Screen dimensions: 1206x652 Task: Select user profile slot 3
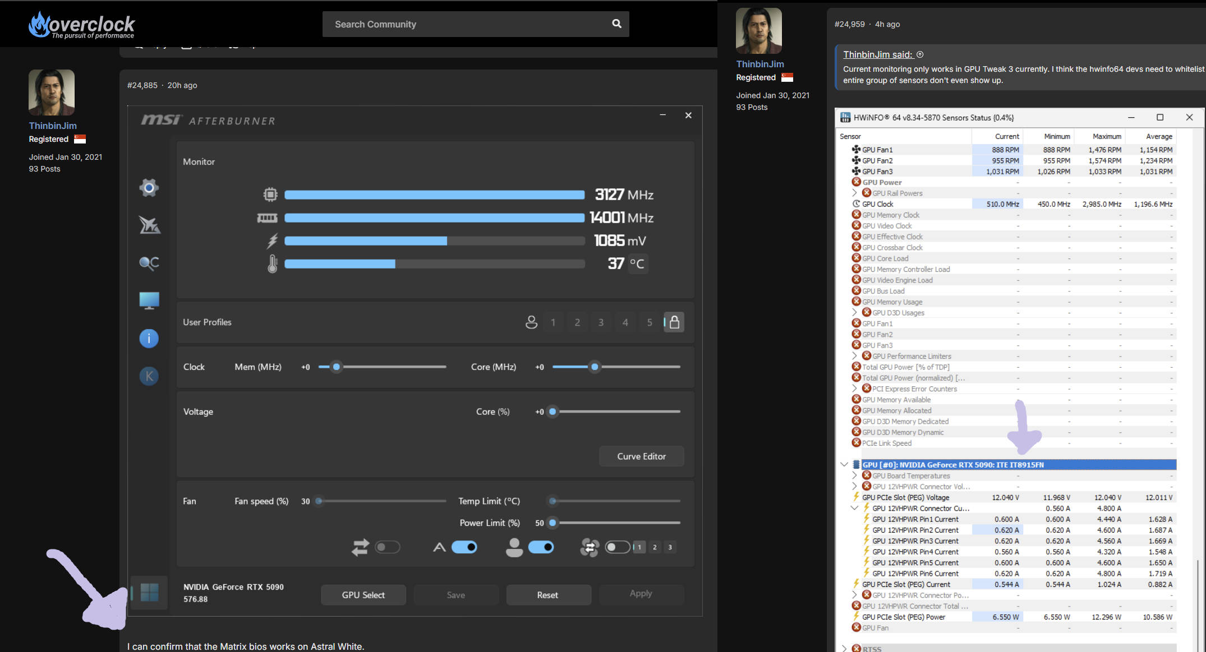tap(601, 322)
